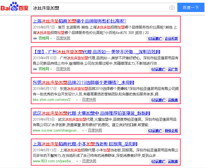Expand dropdown arrow beside 百姓网 in Guangzhou result

pos(51,69)
